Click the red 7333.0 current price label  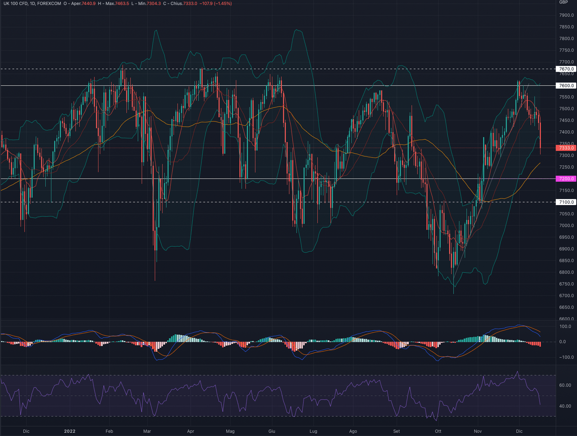tap(566, 148)
